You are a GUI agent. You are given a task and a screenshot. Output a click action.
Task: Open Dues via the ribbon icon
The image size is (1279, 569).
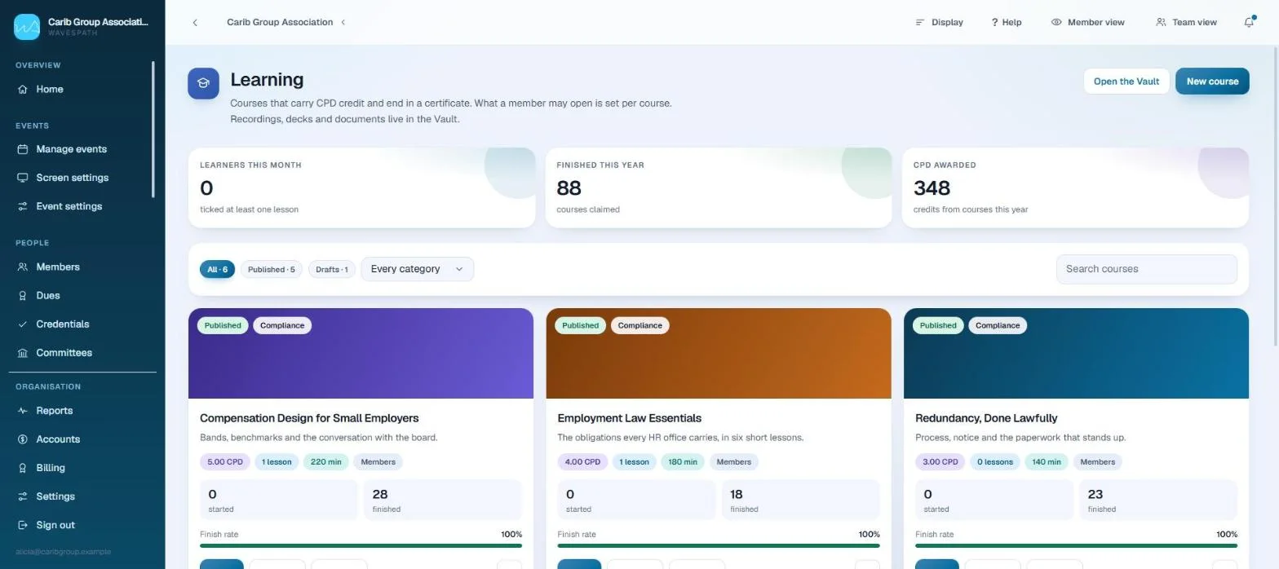23,295
